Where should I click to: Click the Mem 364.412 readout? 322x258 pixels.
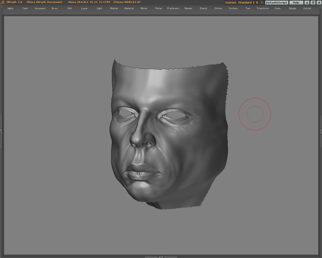tap(78, 2)
